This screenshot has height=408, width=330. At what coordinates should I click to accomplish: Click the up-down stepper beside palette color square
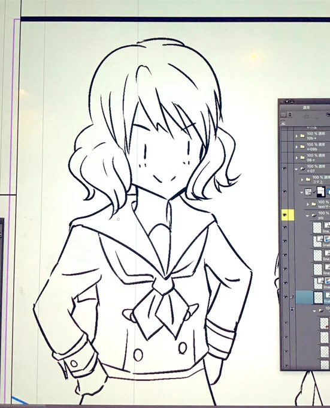click(290, 115)
